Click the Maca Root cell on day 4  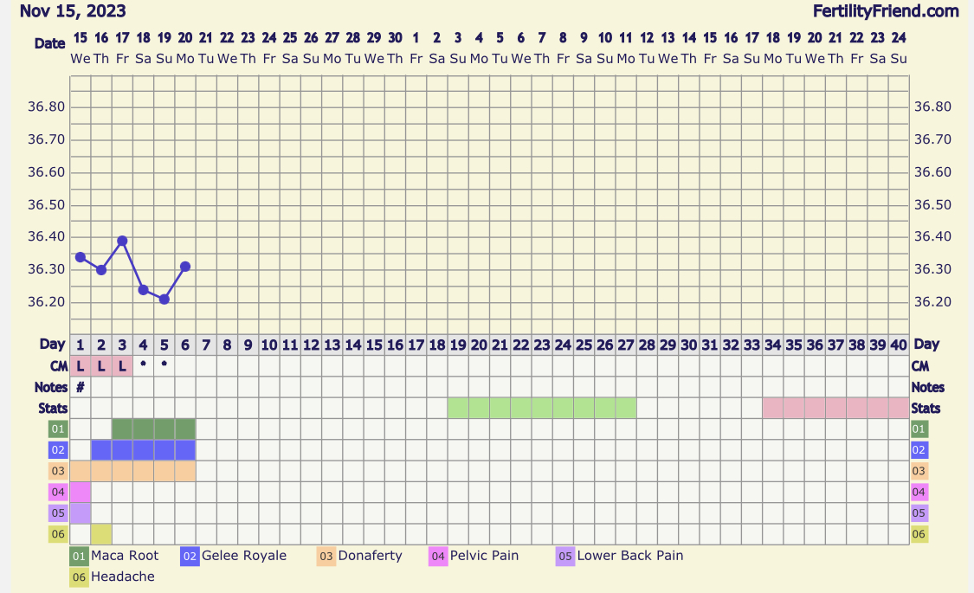tap(143, 429)
